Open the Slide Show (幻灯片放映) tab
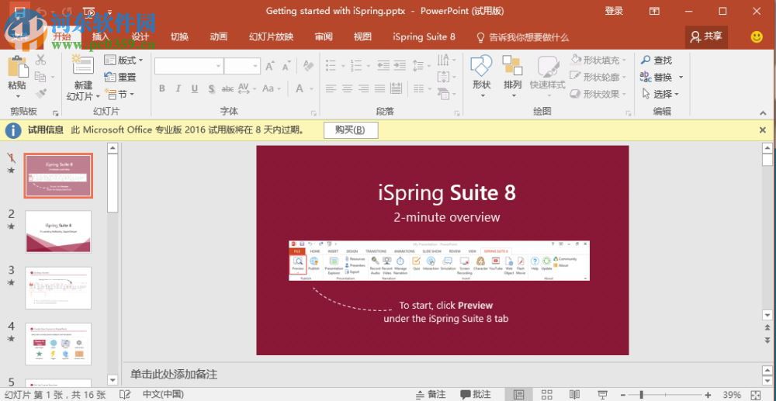Image resolution: width=776 pixels, height=401 pixels. pos(271,36)
